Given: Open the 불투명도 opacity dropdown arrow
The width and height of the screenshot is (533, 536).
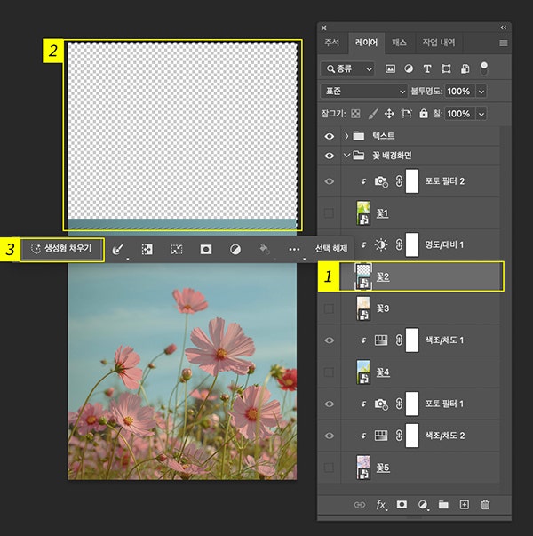Looking at the screenshot, I should (x=481, y=91).
